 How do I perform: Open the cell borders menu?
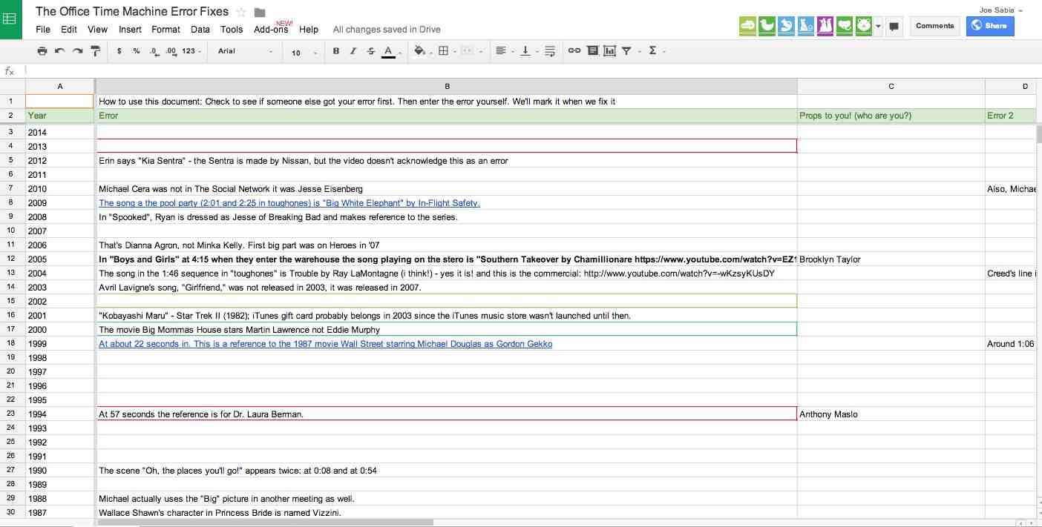444,51
